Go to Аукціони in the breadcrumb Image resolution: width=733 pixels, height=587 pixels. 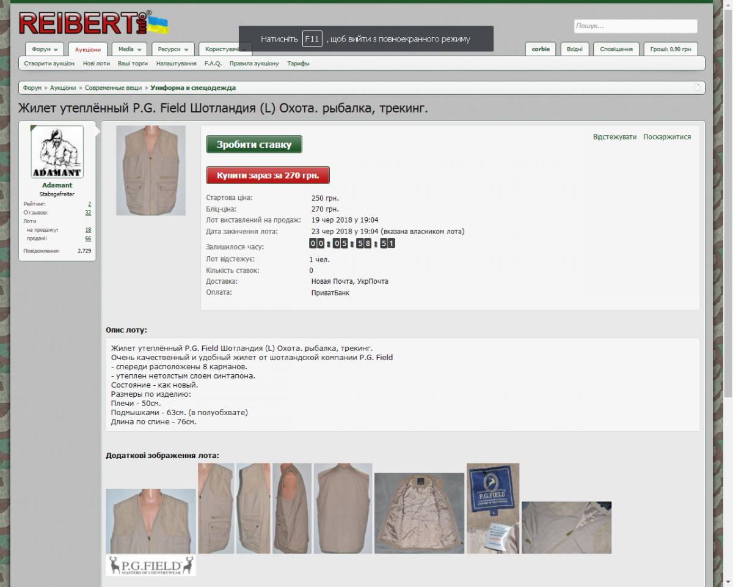click(64, 88)
